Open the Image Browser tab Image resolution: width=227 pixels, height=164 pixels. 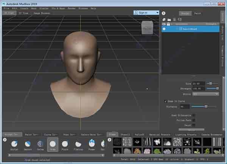[x=42, y=13]
